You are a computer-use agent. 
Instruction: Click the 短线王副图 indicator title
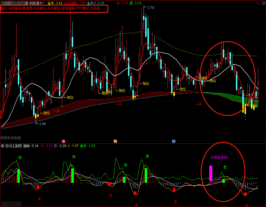point(13,146)
